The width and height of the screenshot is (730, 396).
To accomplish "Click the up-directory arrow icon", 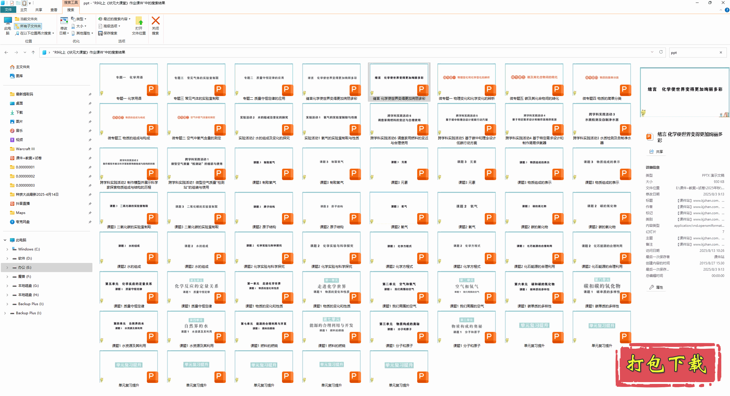I will click(33, 52).
